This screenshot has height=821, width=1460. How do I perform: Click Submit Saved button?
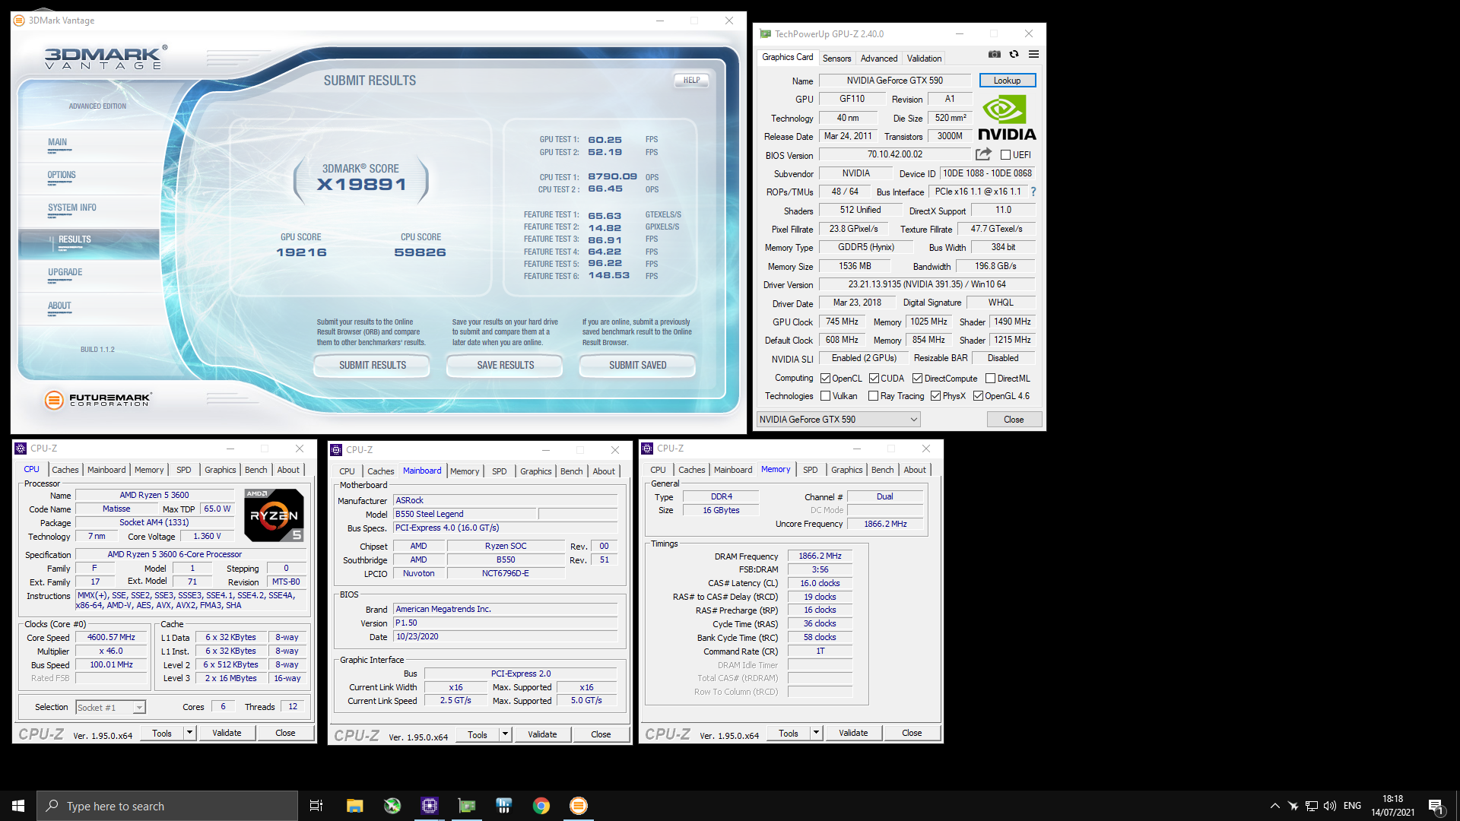coord(637,366)
